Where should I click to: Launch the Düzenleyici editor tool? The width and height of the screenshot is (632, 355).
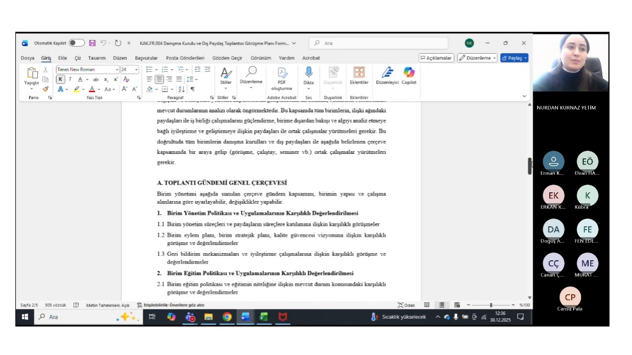pyautogui.click(x=387, y=75)
